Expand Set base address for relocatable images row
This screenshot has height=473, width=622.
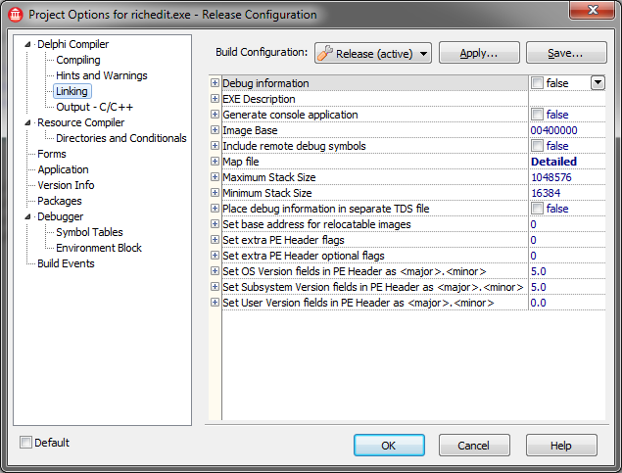(215, 224)
